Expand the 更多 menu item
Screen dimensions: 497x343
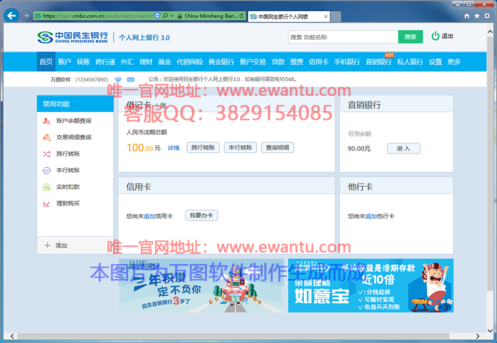[x=454, y=62]
